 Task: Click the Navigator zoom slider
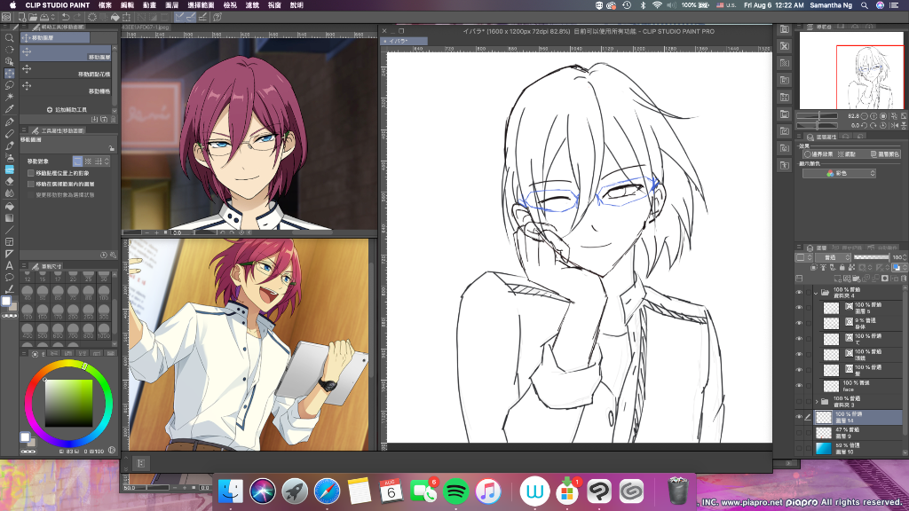pyautogui.click(x=818, y=116)
